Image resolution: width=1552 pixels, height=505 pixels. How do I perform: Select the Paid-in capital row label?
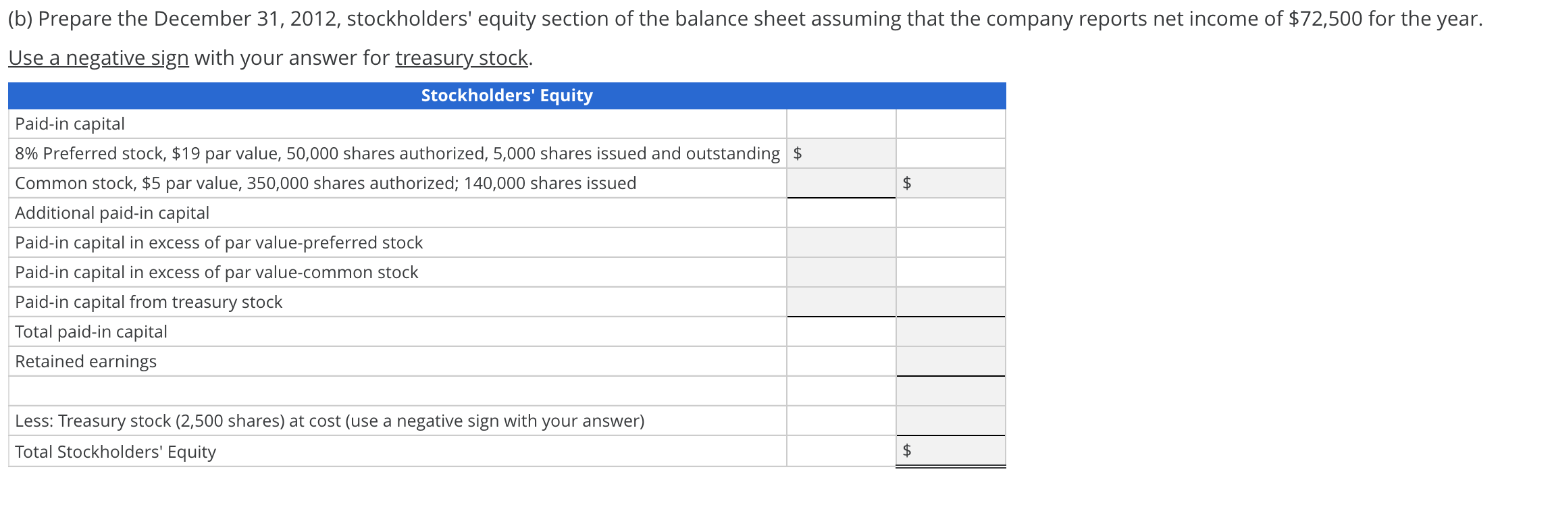pyautogui.click(x=70, y=124)
